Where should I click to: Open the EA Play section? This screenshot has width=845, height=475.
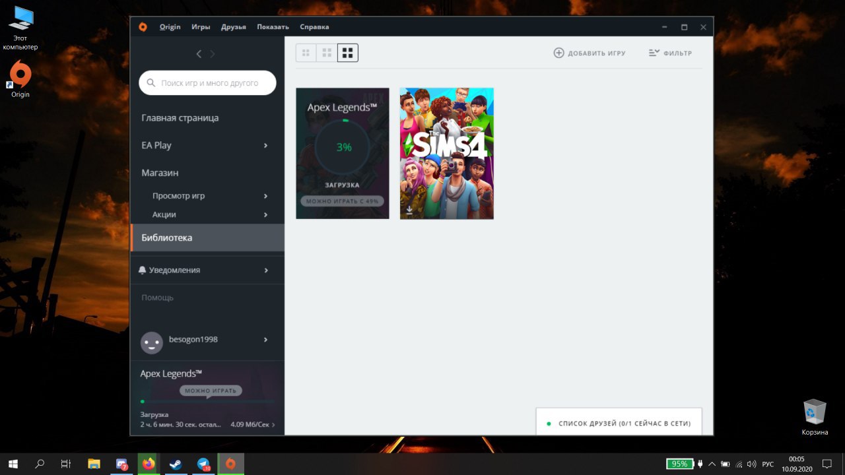[156, 146]
